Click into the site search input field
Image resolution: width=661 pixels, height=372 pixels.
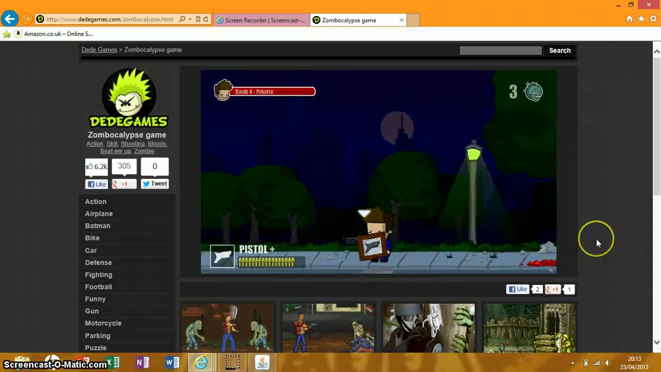click(500, 50)
